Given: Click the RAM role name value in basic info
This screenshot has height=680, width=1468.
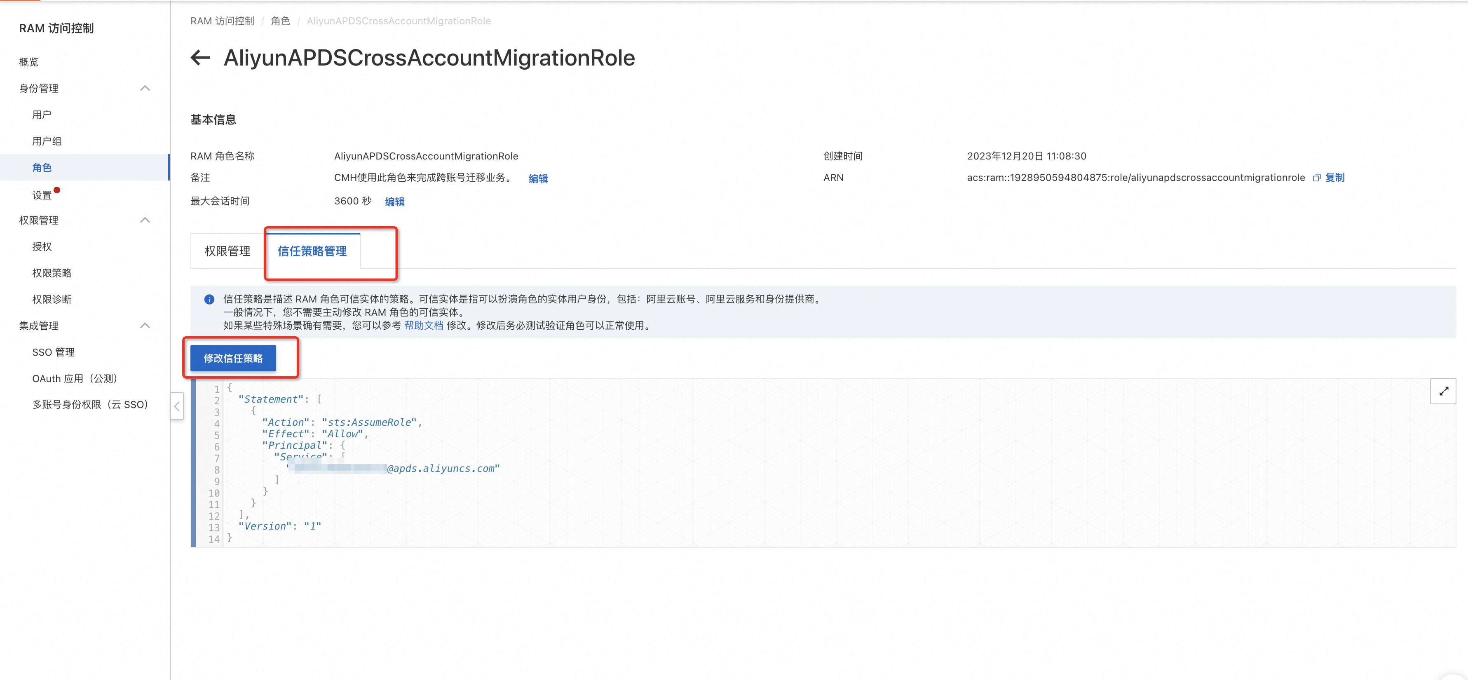Looking at the screenshot, I should coord(426,156).
